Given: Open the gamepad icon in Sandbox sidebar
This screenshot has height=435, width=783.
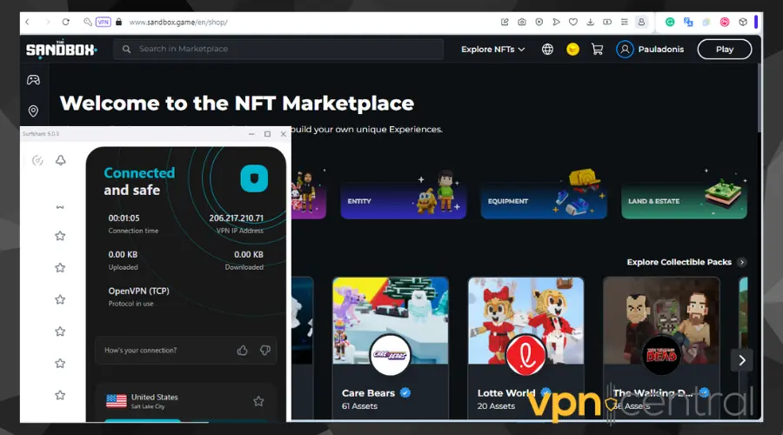Looking at the screenshot, I should tap(33, 80).
